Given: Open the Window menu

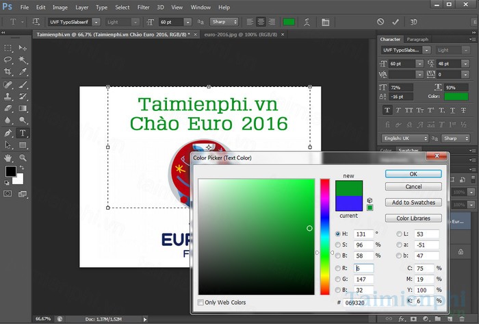Looking at the screenshot, I should click(x=200, y=8).
